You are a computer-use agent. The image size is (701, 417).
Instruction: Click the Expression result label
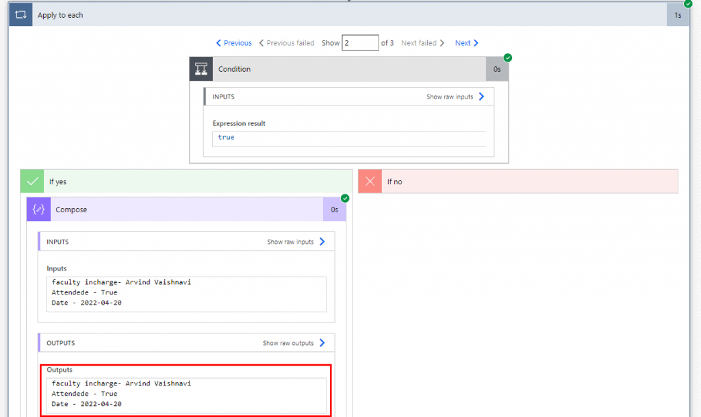point(239,123)
